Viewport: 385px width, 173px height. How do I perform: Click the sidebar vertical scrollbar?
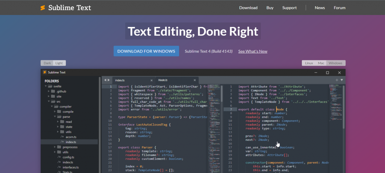click(99, 125)
